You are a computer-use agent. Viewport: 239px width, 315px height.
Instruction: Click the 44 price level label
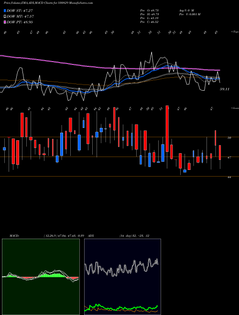tap(229, 177)
